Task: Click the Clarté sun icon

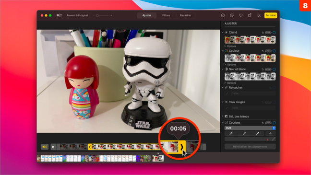Action: pyautogui.click(x=227, y=32)
